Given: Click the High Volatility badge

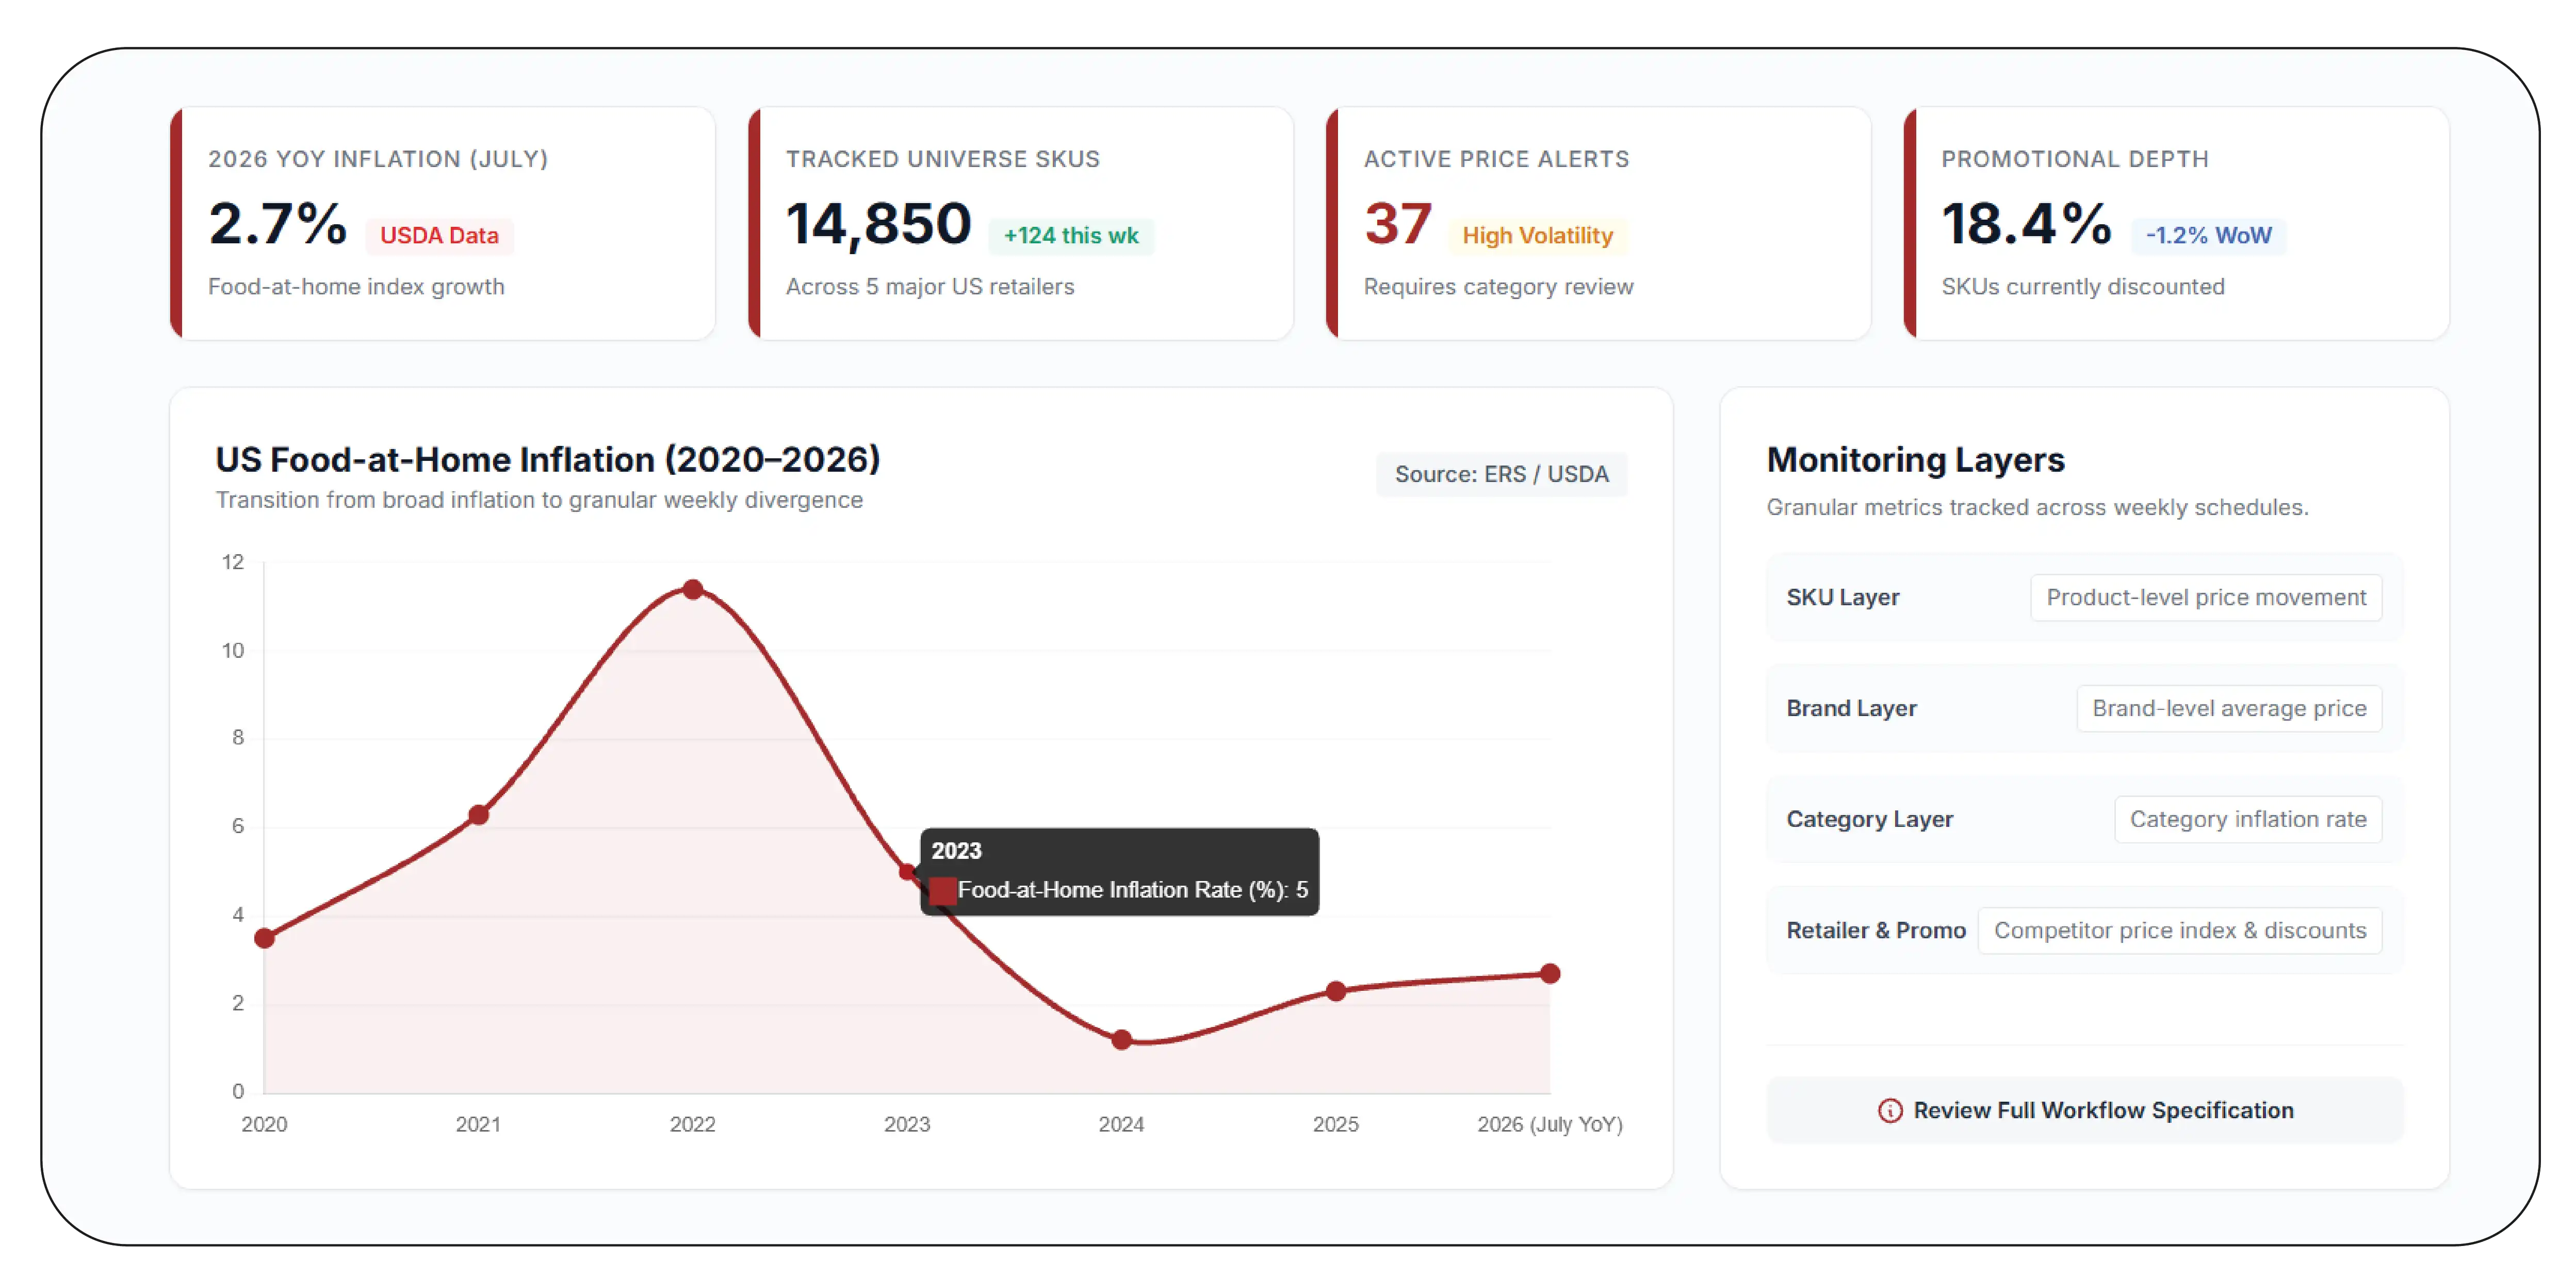Looking at the screenshot, I should click(1537, 236).
